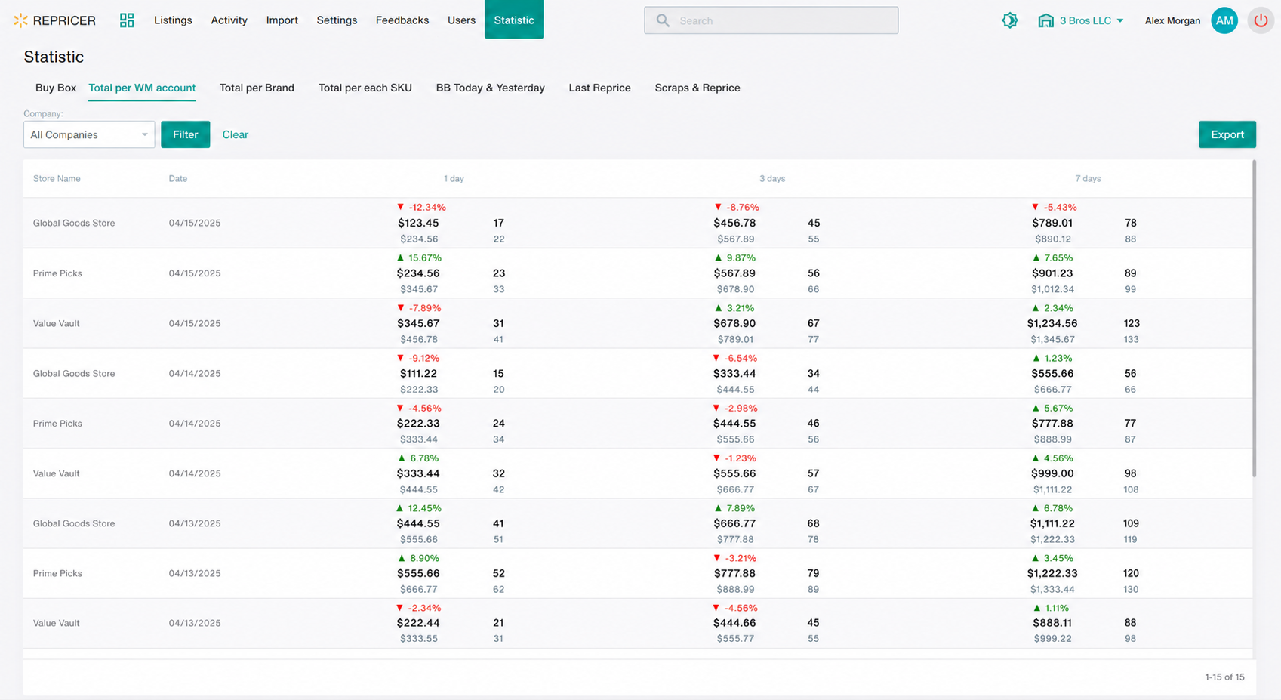The width and height of the screenshot is (1281, 700).
Task: Select Total per WM account tab
Action: [x=142, y=88]
